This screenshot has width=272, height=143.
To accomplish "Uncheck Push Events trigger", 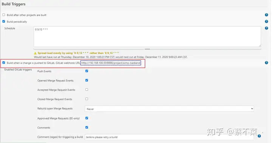I will (x=87, y=71).
